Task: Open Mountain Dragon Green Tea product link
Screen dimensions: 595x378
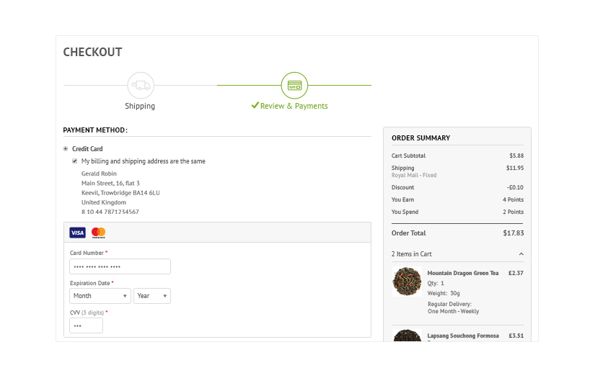Action: point(463,274)
